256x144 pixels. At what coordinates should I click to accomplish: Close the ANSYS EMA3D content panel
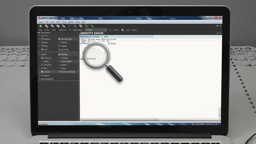coord(220,33)
